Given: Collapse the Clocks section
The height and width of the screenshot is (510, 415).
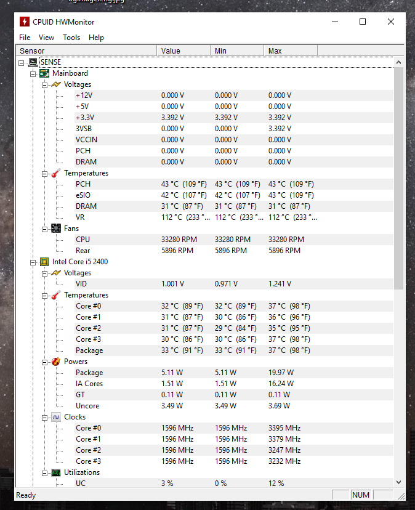Looking at the screenshot, I should [x=44, y=418].
